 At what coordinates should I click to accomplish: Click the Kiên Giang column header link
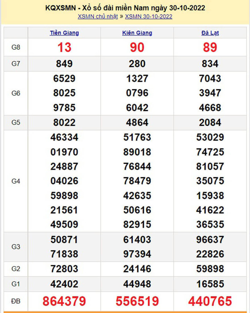click(137, 33)
